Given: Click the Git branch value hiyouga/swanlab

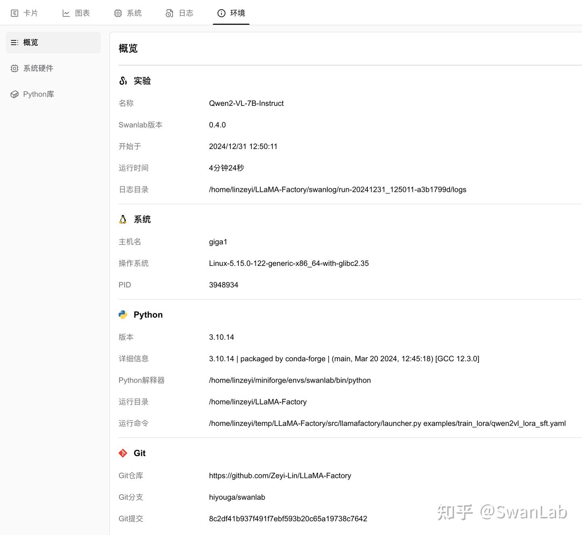Looking at the screenshot, I should 237,497.
